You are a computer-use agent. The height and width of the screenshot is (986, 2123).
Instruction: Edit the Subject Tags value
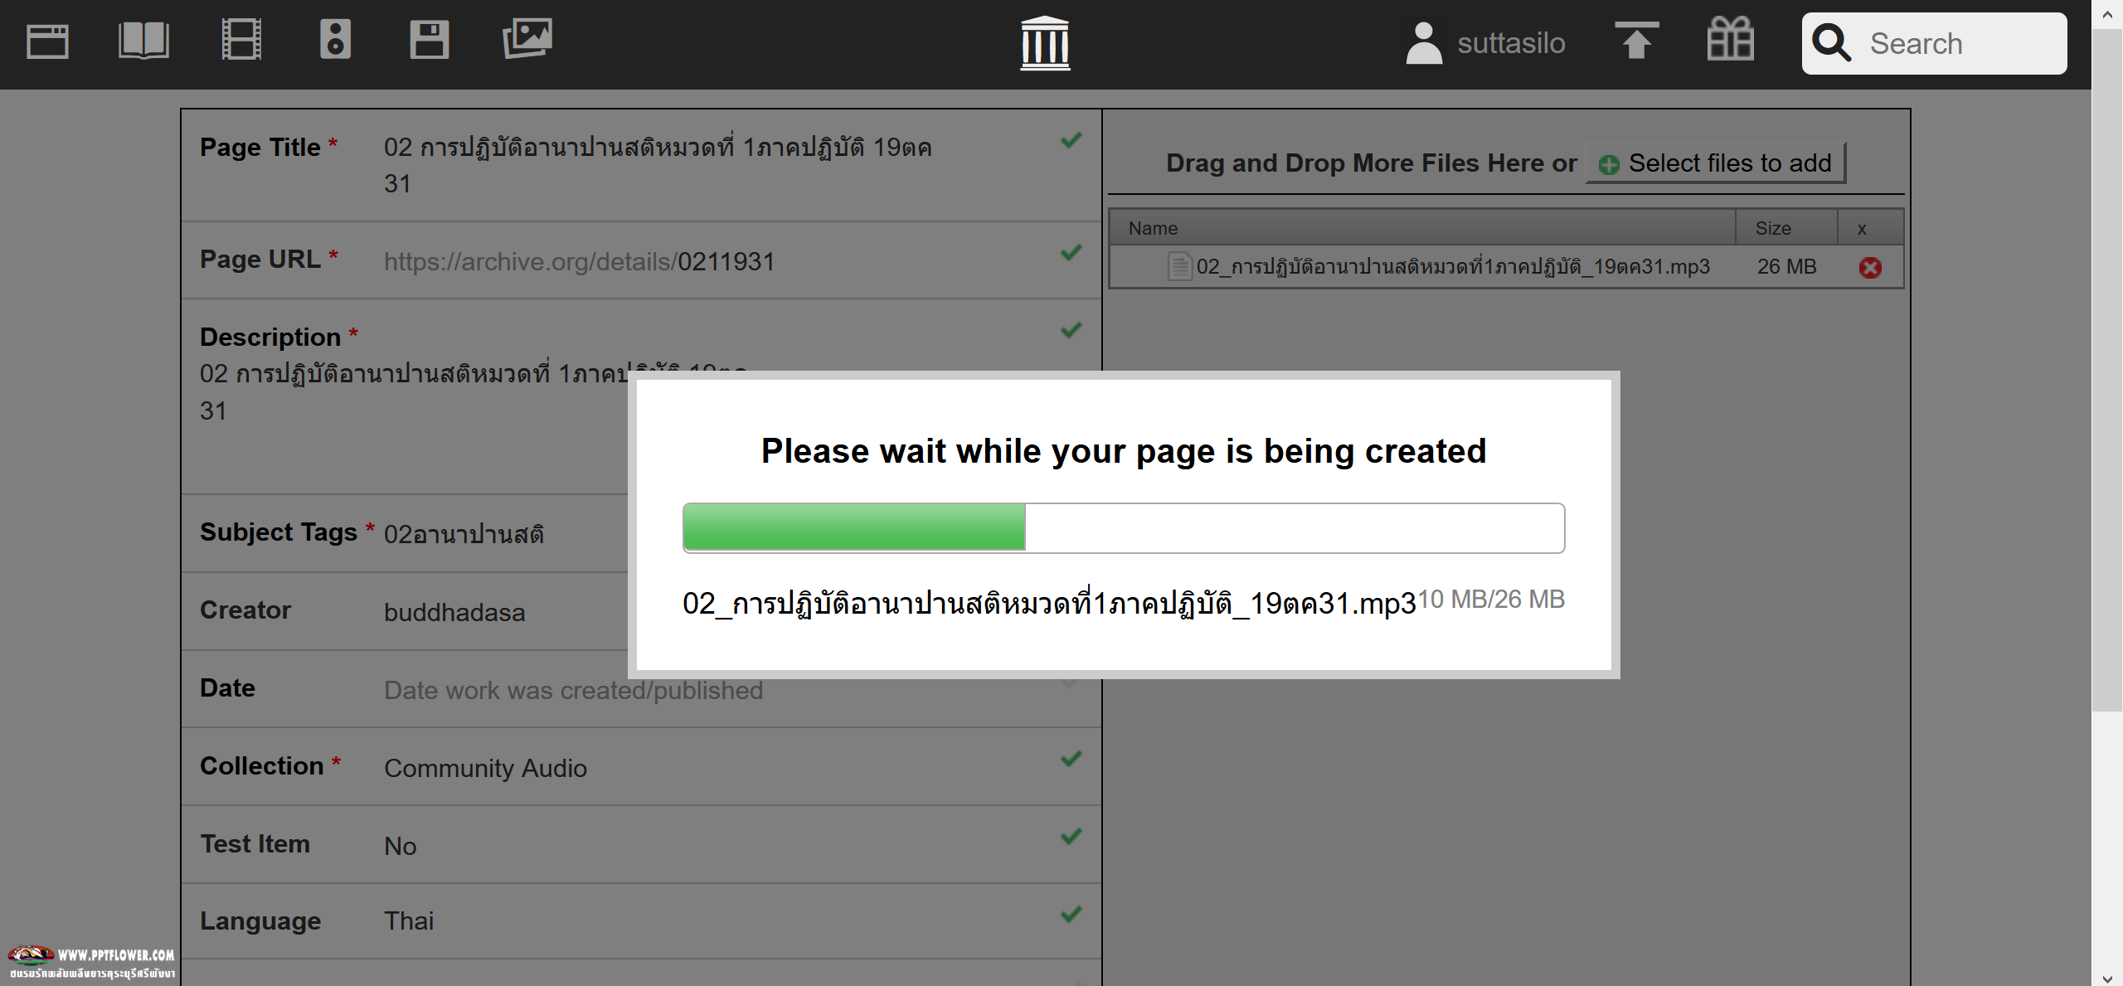(x=464, y=534)
